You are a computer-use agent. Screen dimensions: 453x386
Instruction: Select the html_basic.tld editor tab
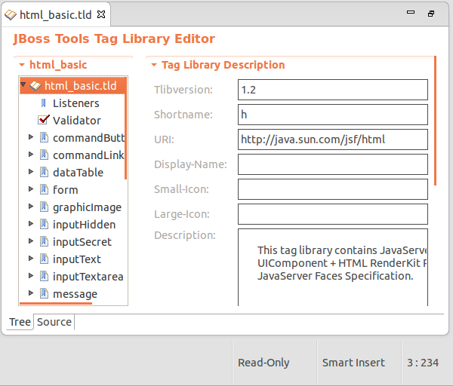pyautogui.click(x=55, y=15)
